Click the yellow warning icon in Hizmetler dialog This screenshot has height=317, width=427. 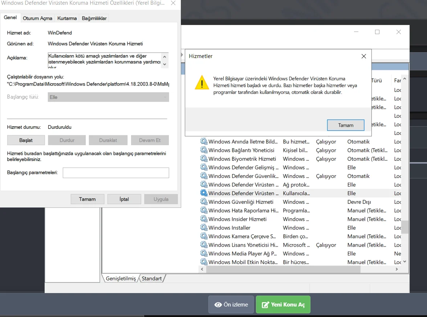[202, 82]
